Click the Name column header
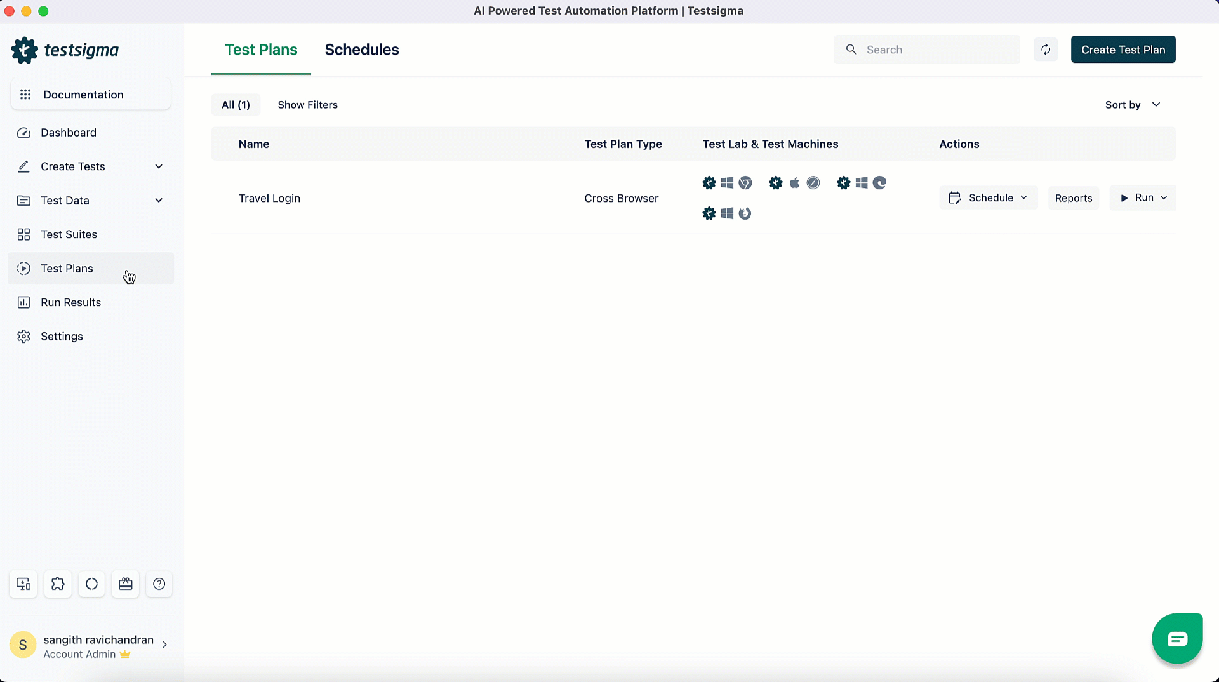Screen dimensions: 1219x682 pos(254,144)
